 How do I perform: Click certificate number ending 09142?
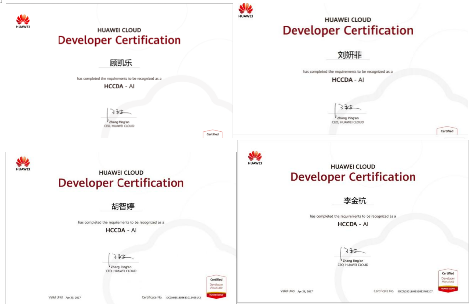click(183, 298)
